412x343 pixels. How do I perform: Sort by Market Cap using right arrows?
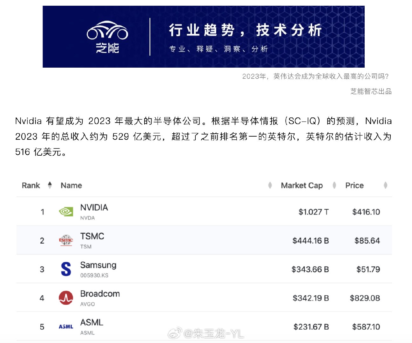pos(334,185)
